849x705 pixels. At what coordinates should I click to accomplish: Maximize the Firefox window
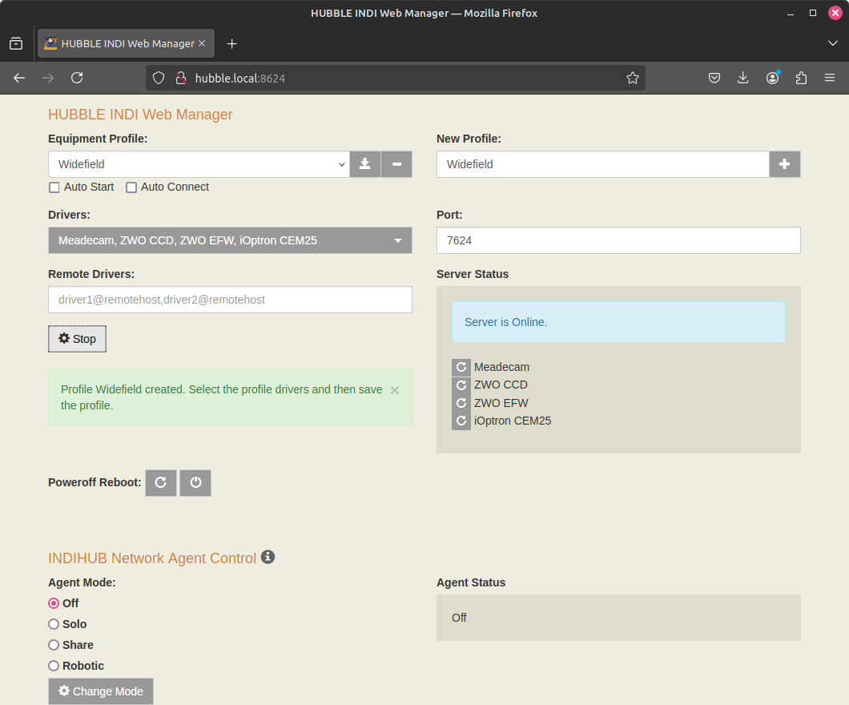pos(813,13)
